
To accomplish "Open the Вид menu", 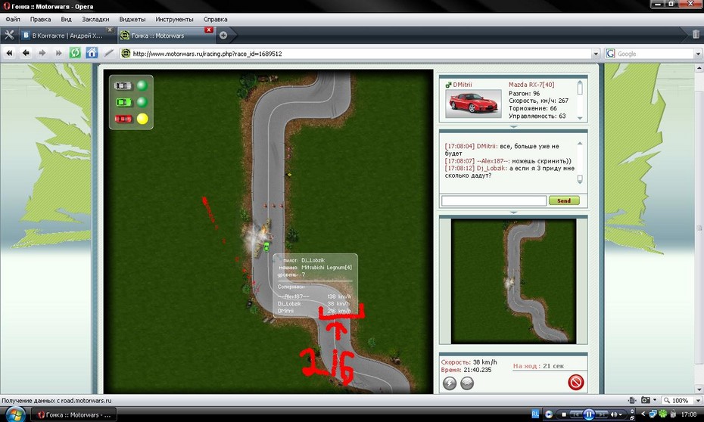I will tap(66, 19).
